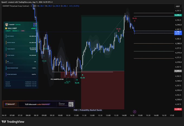
Task: Click the QR code in the discount banner
Action: coord(71,104)
